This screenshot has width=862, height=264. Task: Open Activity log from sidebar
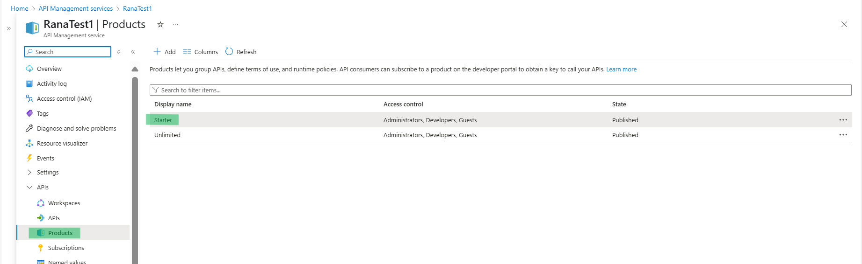click(51, 83)
